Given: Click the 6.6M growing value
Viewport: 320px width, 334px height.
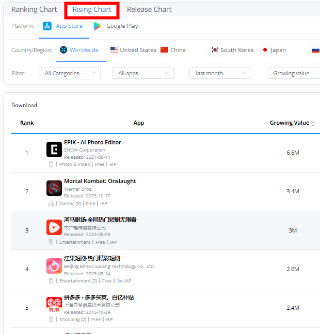Looking at the screenshot, I should (293, 153).
